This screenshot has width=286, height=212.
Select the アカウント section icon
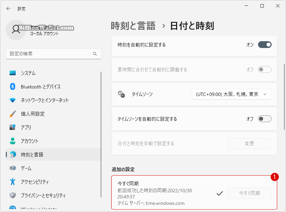12,141
